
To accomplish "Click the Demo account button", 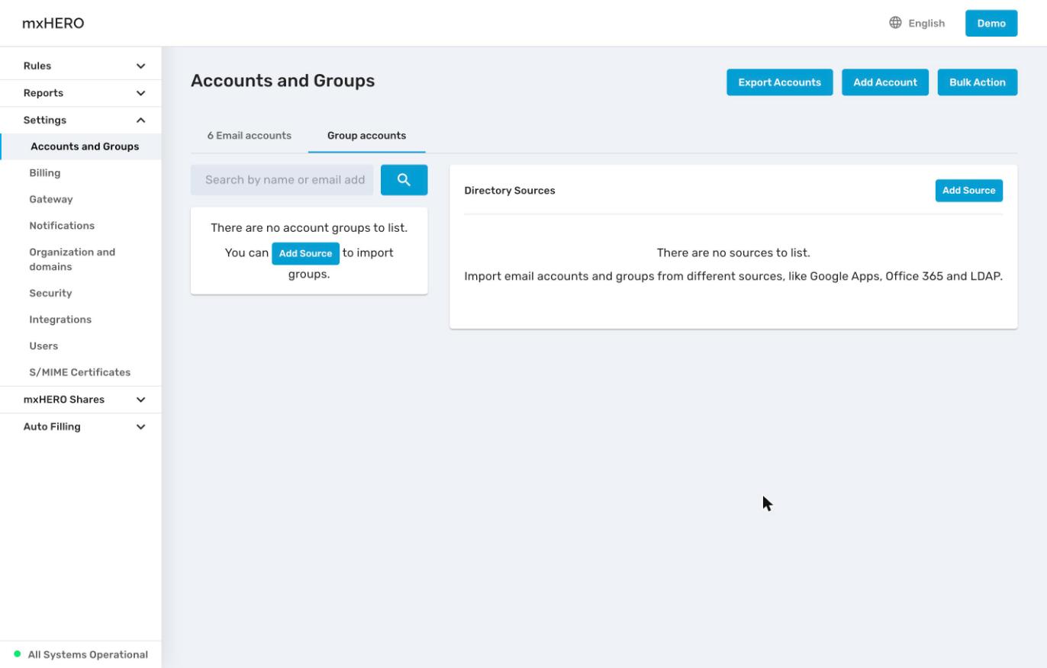I will pos(991,23).
